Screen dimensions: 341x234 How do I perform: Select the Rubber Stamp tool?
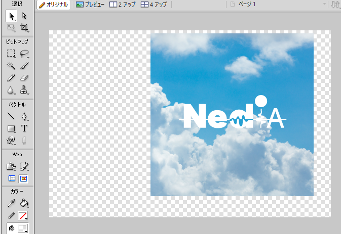pos(24,90)
